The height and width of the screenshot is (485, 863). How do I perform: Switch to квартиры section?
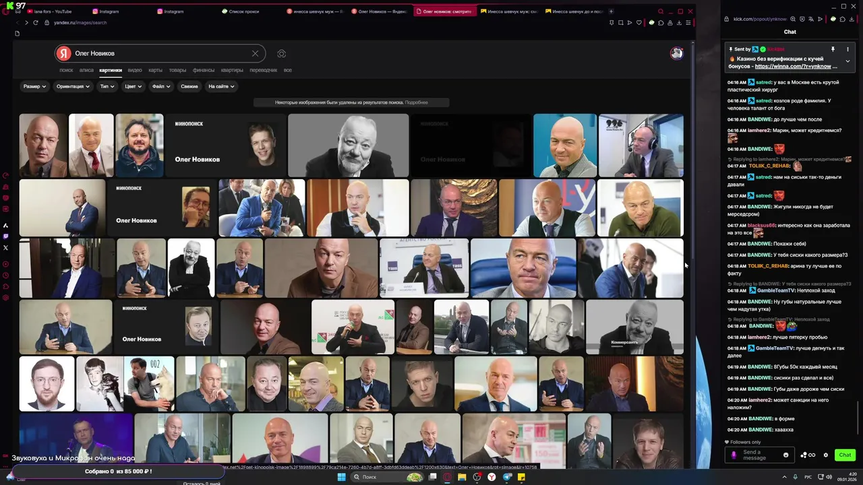point(232,70)
